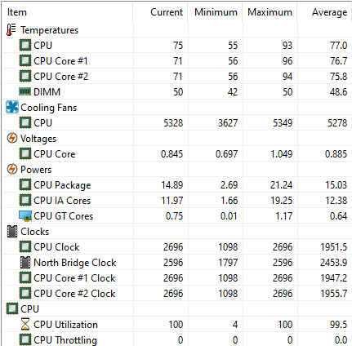The height and width of the screenshot is (346, 352).
Task: Click the Voltages lightning icon
Action: 12,138
